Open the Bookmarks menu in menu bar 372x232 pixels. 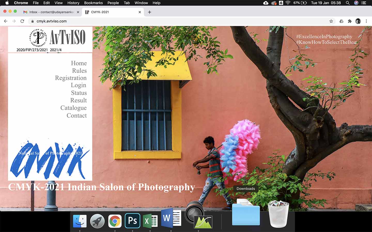pos(93,3)
